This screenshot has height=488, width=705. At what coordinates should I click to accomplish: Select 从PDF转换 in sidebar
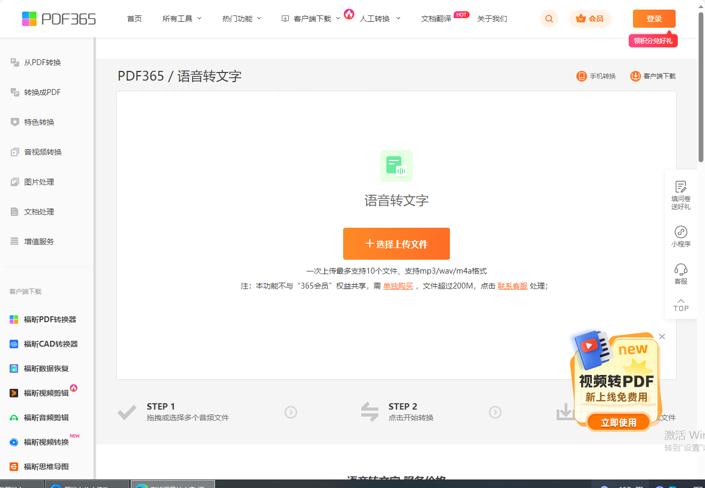pyautogui.click(x=42, y=62)
